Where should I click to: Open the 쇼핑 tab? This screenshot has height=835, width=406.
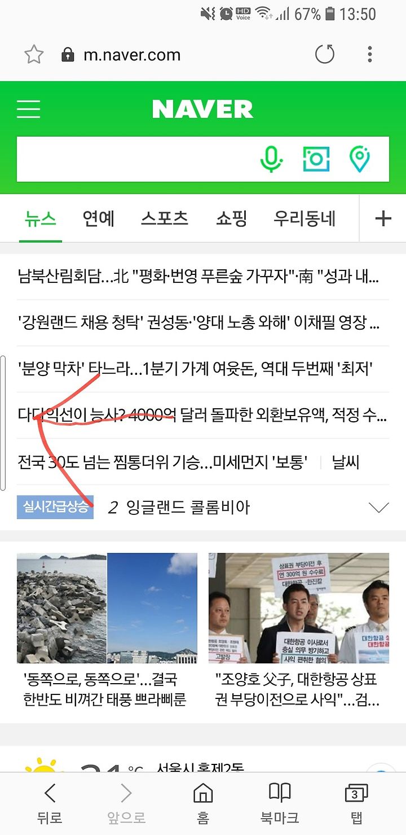231,218
